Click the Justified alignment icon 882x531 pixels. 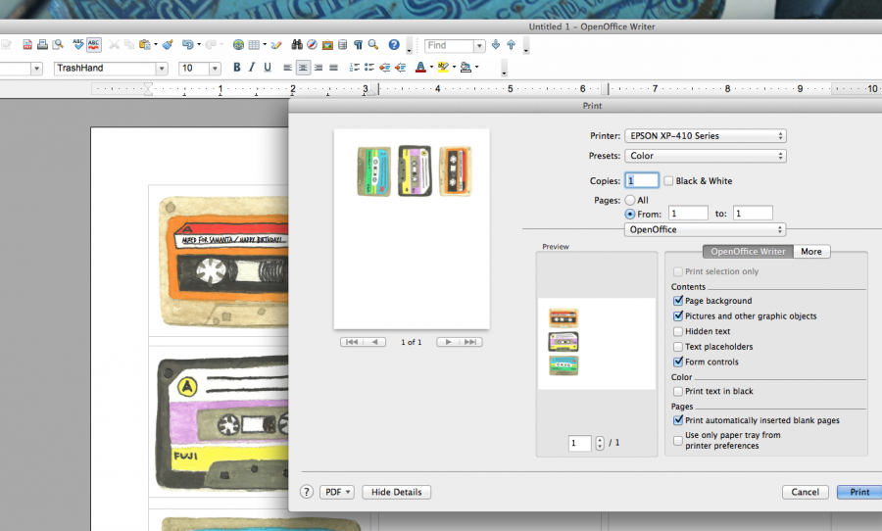point(333,68)
